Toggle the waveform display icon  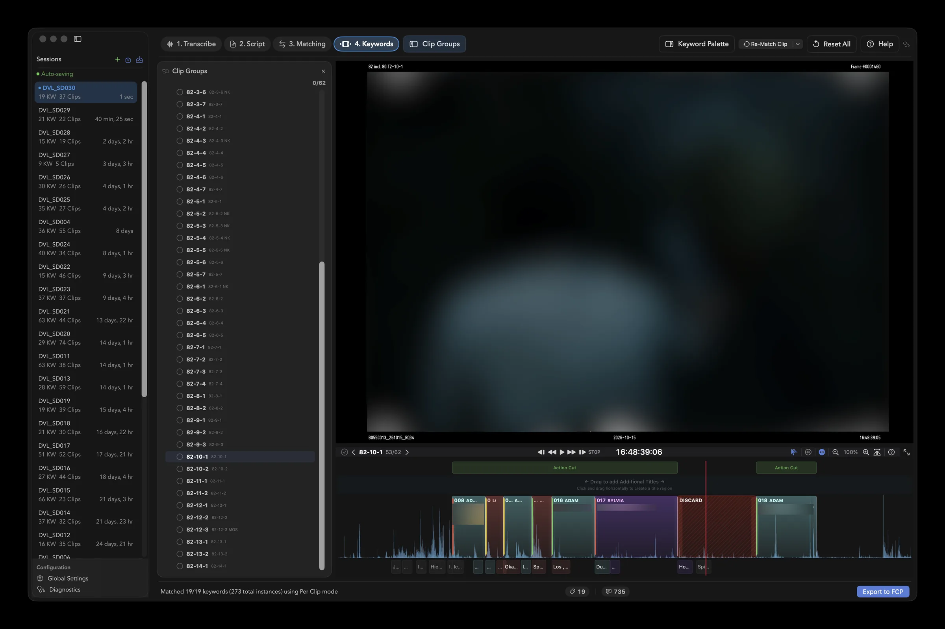coord(808,452)
